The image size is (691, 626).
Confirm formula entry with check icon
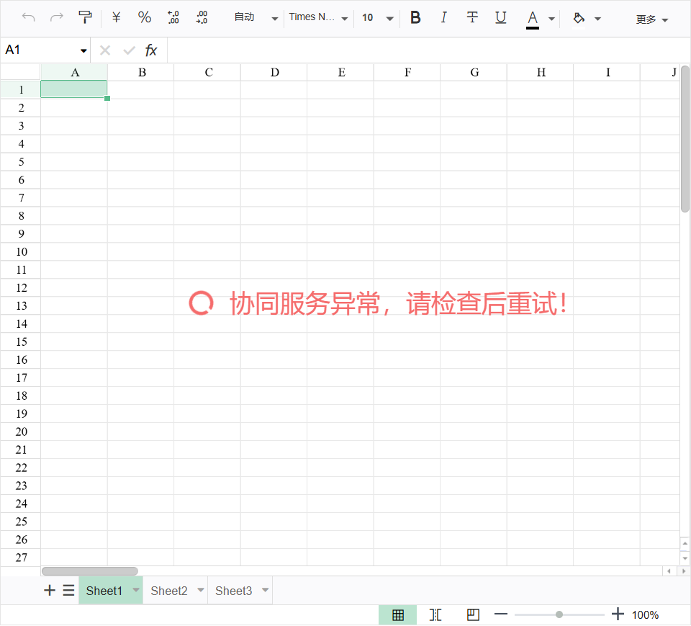tap(129, 50)
